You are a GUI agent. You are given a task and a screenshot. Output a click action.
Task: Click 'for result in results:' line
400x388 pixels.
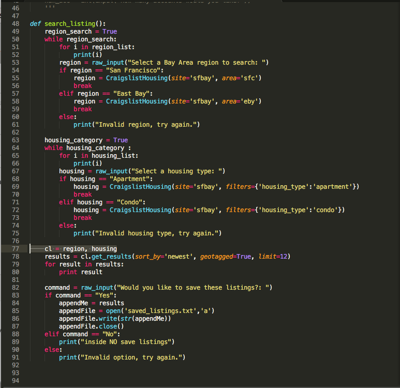84,264
